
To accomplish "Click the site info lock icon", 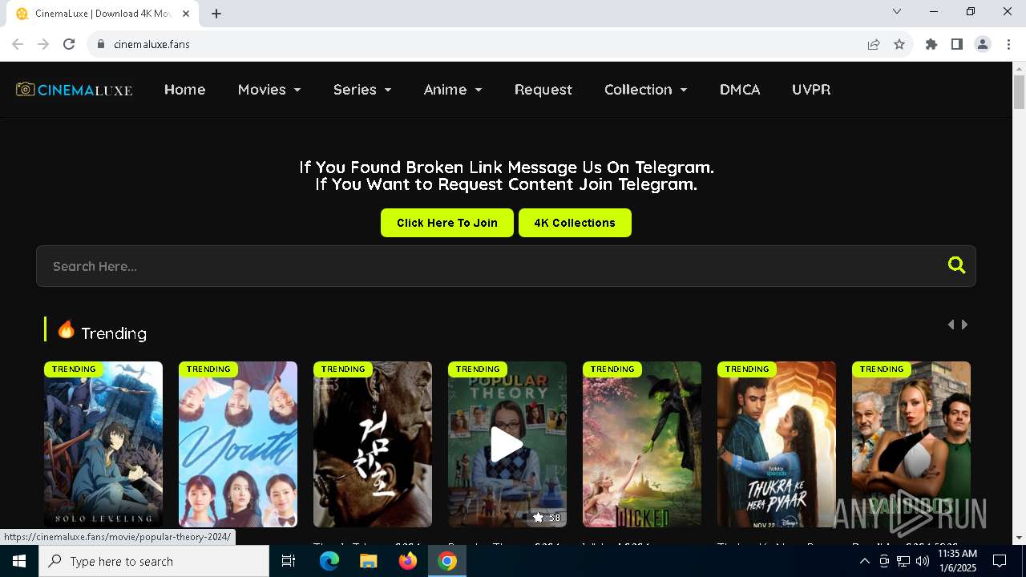I will point(100,44).
